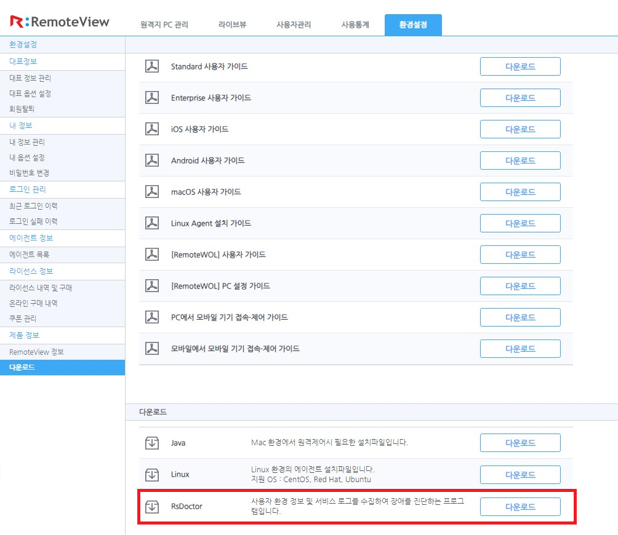The height and width of the screenshot is (535, 618).
Task: Click the RemoteView logo
Action: 60,22
